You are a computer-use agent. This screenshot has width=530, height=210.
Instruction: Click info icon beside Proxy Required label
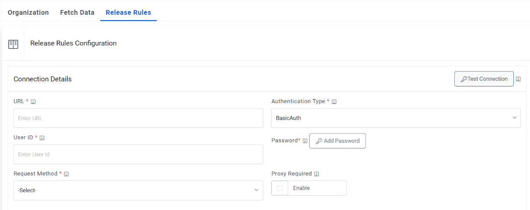[x=317, y=174]
